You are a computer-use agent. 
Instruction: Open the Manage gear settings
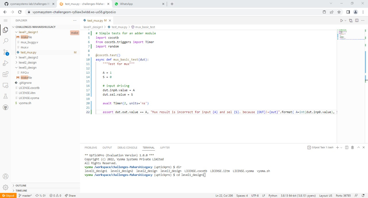pyautogui.click(x=5, y=187)
